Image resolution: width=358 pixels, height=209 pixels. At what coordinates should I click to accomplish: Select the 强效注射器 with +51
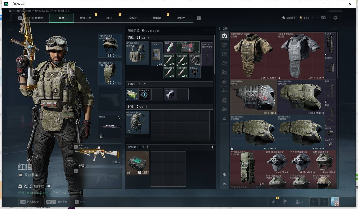(182, 72)
